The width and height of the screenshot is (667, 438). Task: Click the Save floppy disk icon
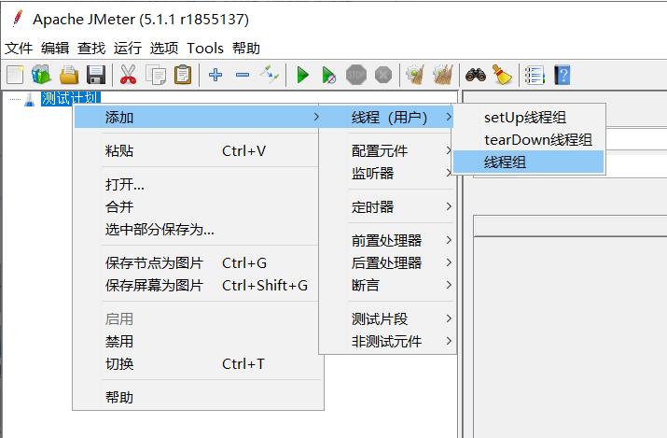tap(96, 76)
